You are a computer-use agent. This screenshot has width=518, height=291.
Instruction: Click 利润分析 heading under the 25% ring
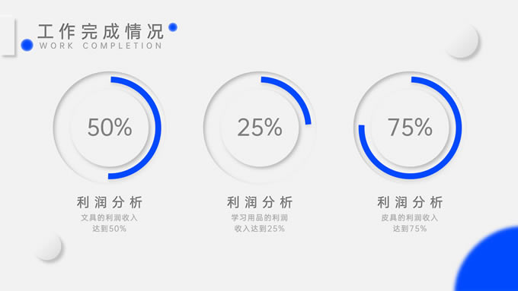(x=260, y=202)
